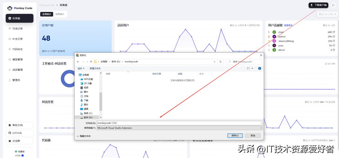Click the search monkeycode input field
Viewport: 339px width, 158px height.
(244, 62)
